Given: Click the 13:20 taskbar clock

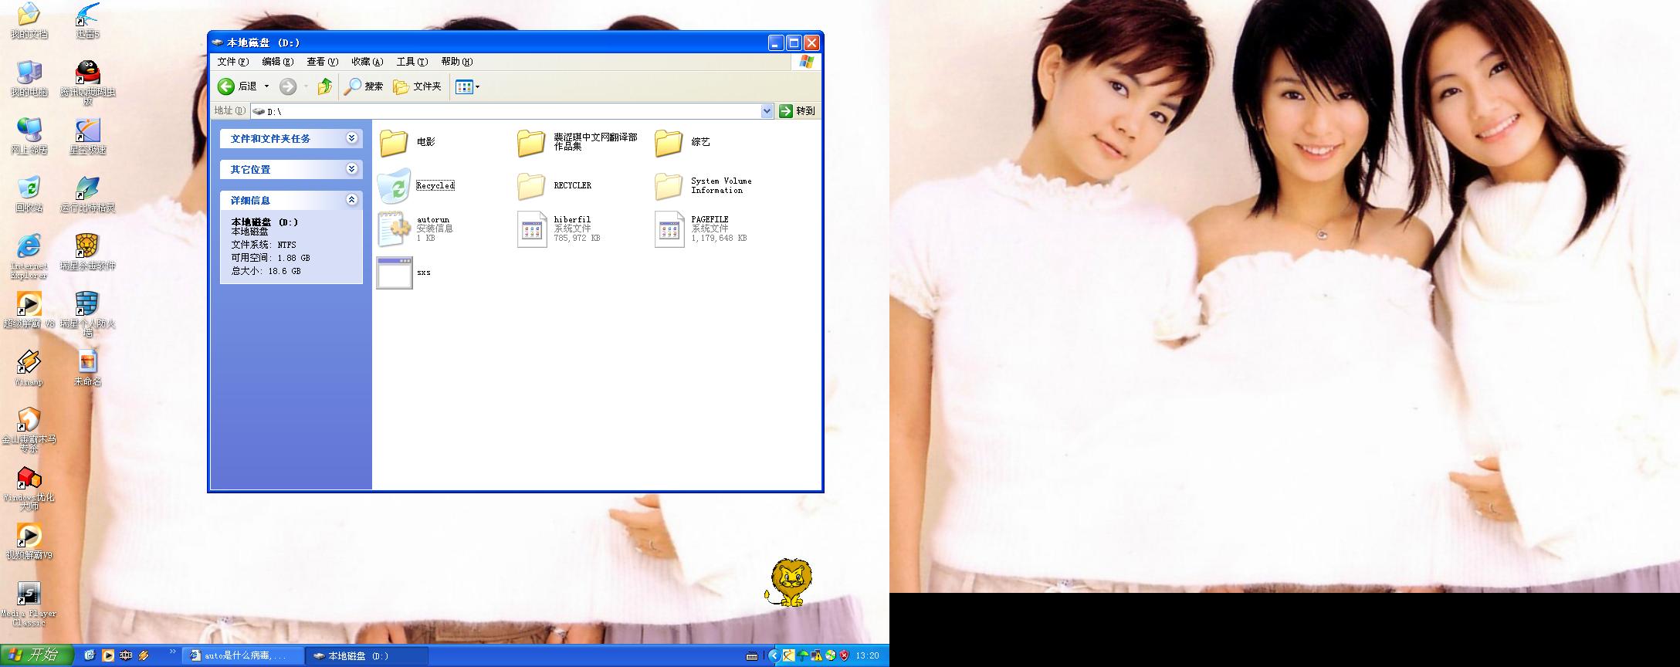Looking at the screenshot, I should (x=867, y=655).
